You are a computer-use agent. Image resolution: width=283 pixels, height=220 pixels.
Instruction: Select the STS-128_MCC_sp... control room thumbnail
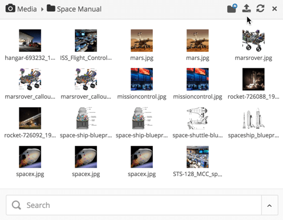tap(197, 157)
